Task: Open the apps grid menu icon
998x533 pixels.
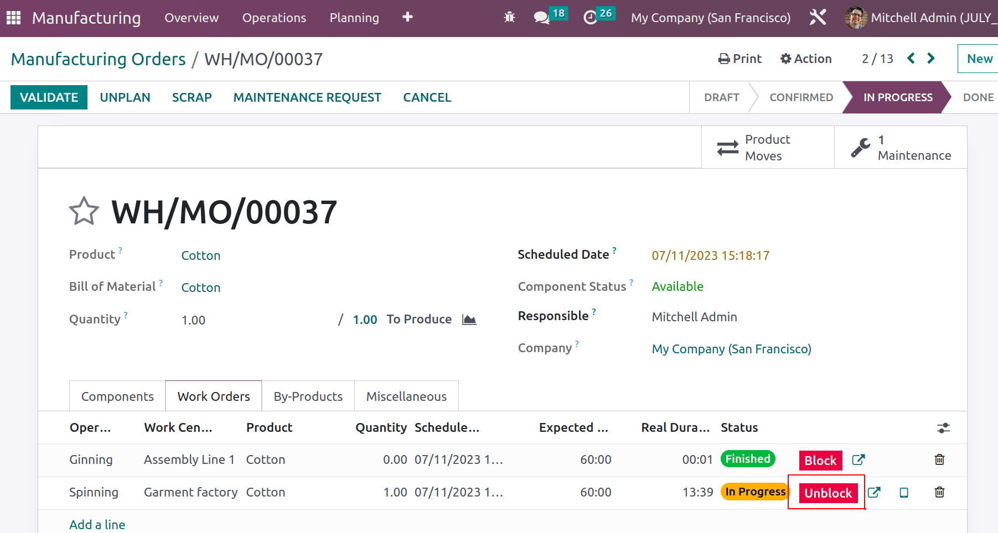Action: (x=13, y=18)
